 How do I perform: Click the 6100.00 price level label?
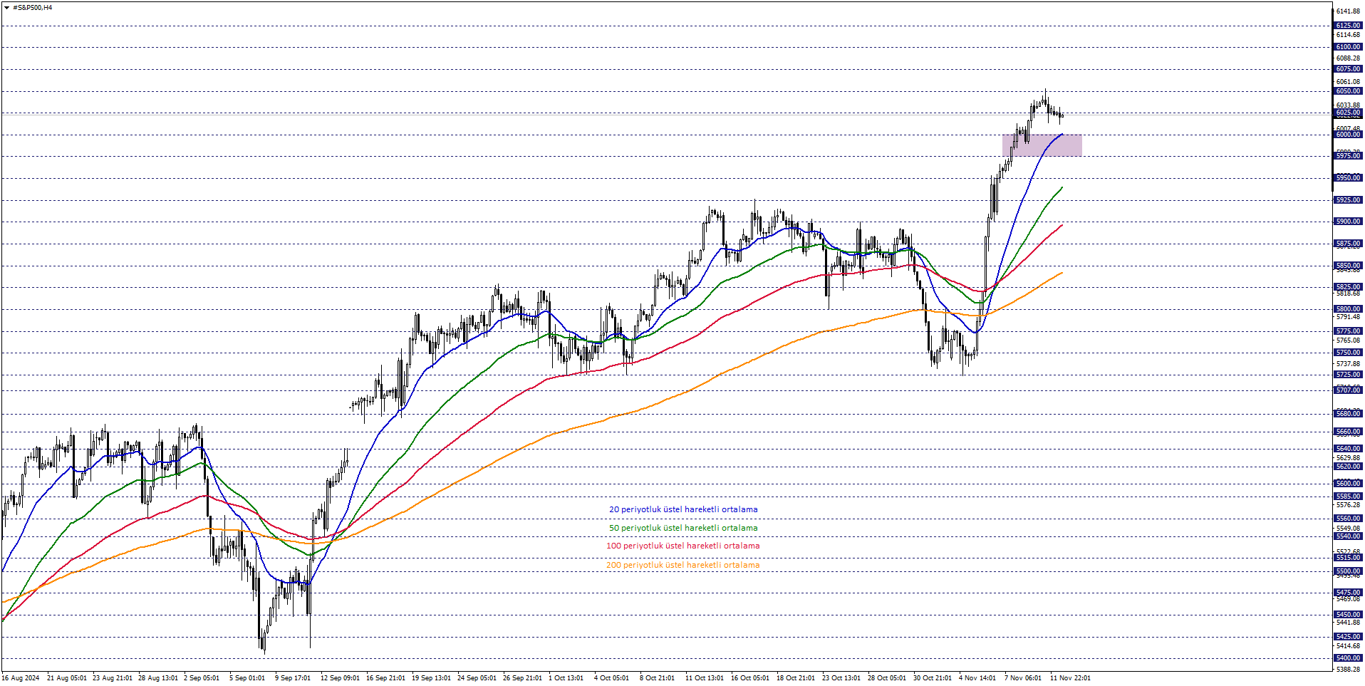(1348, 47)
